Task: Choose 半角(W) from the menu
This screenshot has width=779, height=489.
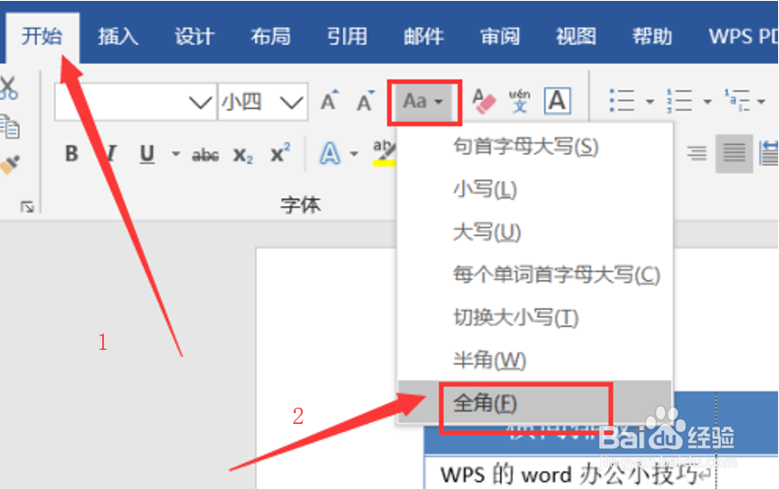Action: [535, 360]
